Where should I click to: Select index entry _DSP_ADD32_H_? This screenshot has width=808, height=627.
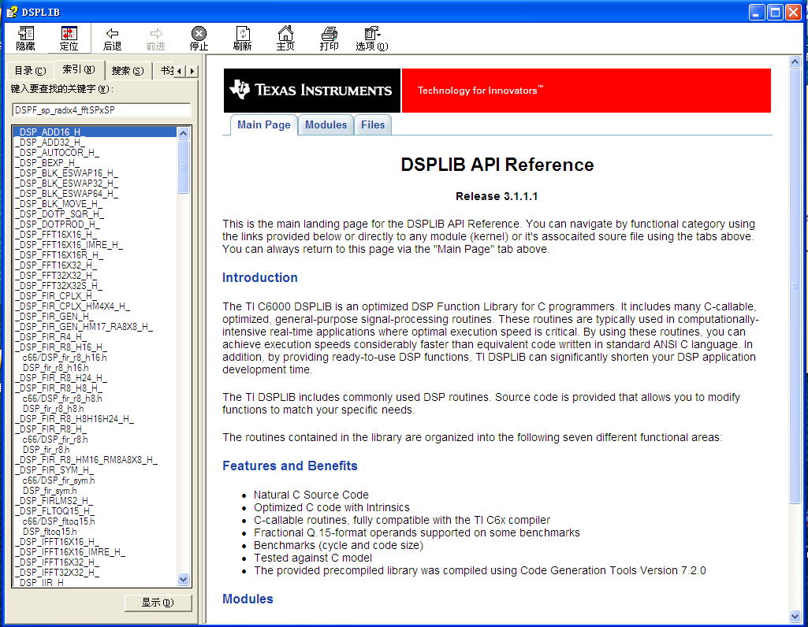pyautogui.click(x=50, y=142)
